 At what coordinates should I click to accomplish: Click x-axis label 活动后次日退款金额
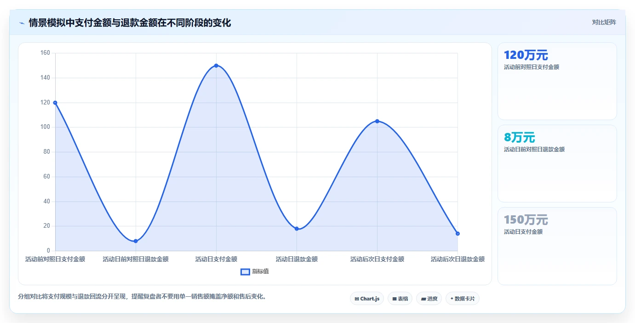click(458, 259)
